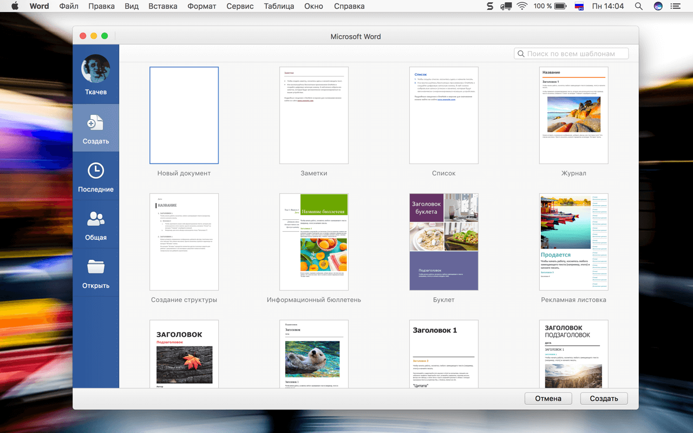The height and width of the screenshot is (433, 693).
Task: Select the Рекламная листовка template
Action: 573,242
